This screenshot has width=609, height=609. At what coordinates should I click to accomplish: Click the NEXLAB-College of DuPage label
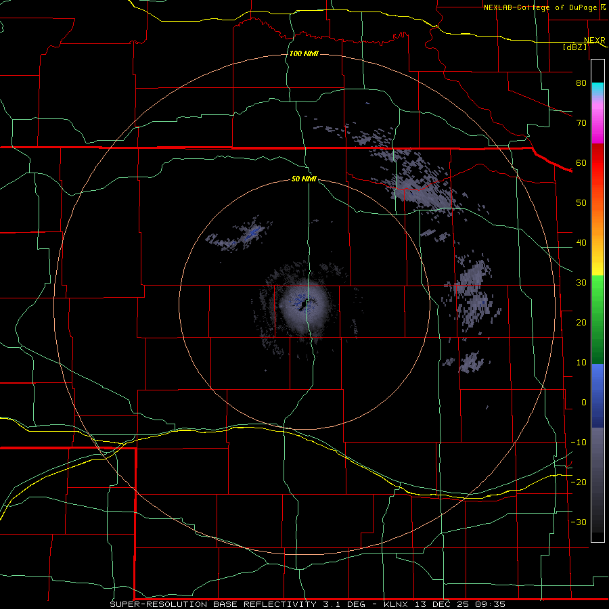[540, 7]
